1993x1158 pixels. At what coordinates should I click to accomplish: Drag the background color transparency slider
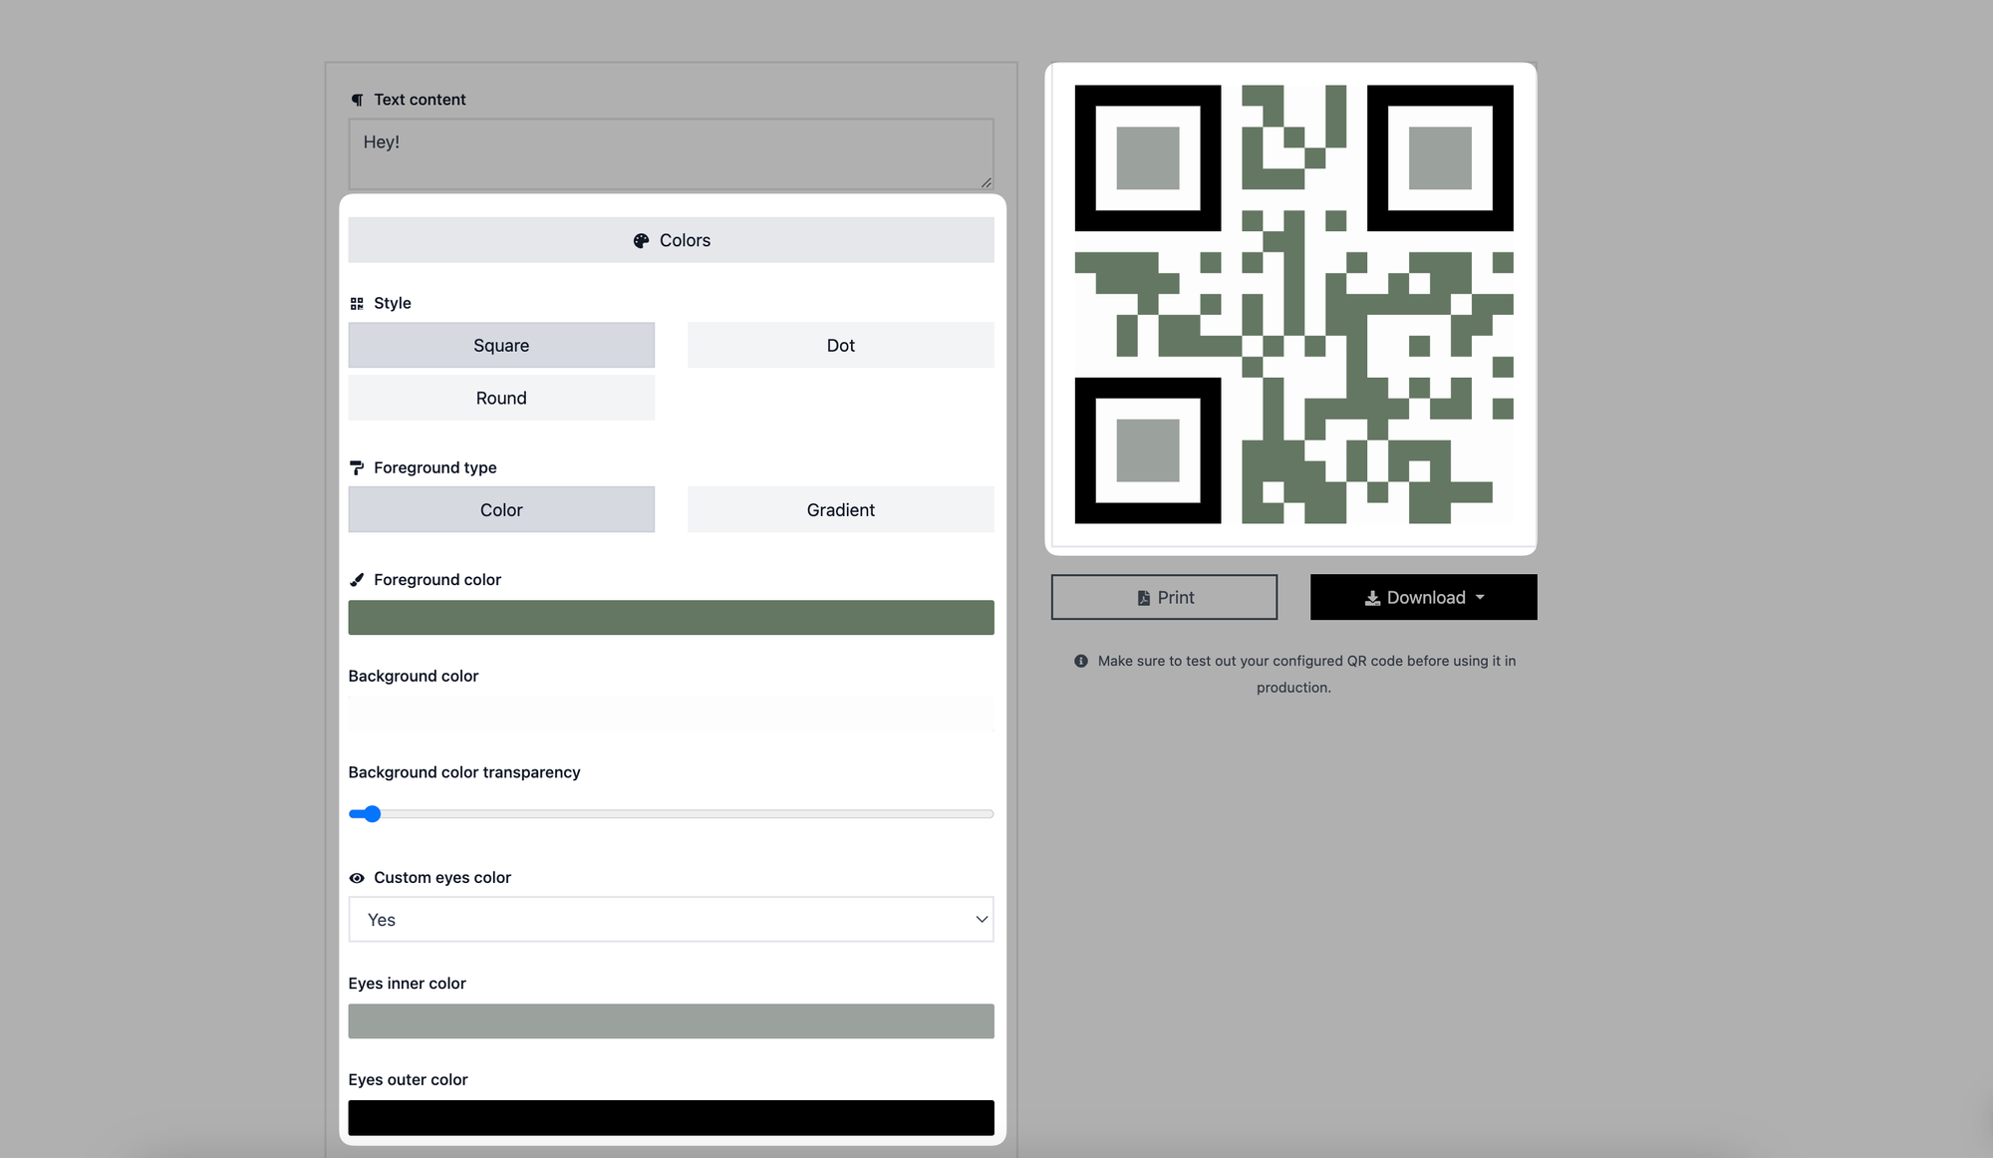tap(370, 813)
